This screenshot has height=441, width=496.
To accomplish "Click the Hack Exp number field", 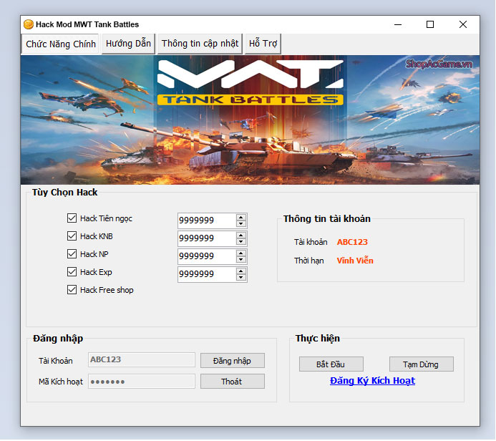I will coord(207,274).
